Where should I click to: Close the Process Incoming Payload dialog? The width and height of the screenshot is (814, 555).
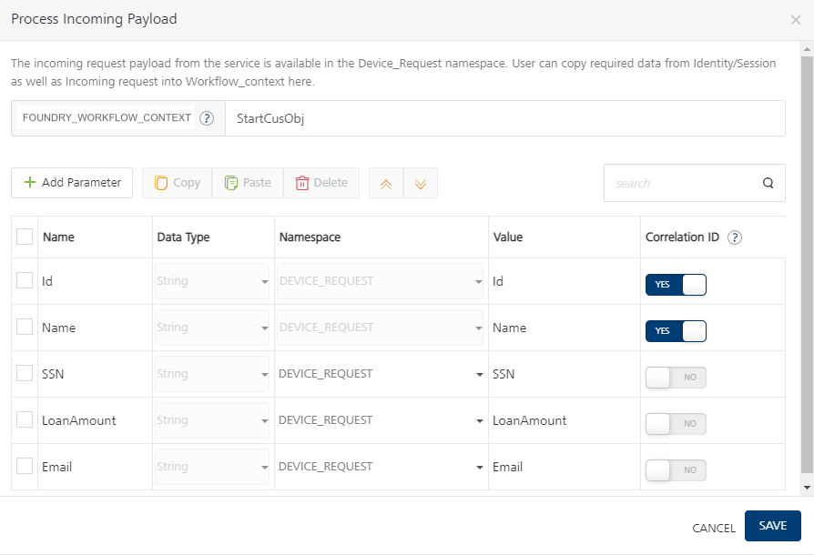pyautogui.click(x=796, y=19)
